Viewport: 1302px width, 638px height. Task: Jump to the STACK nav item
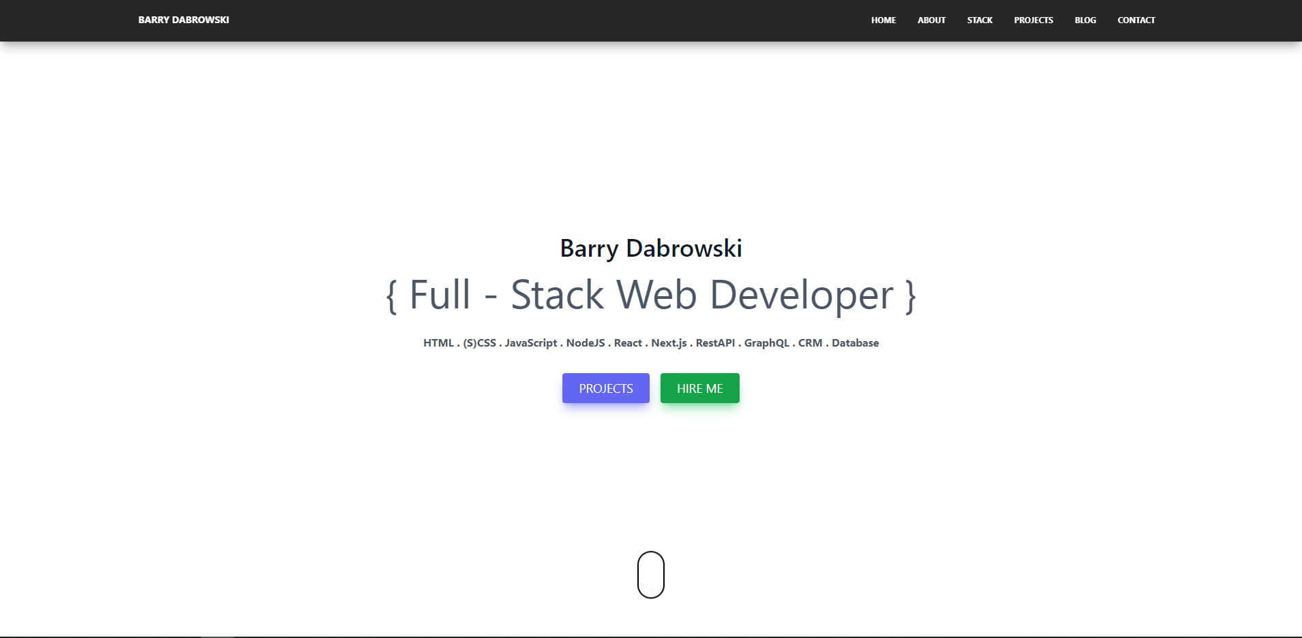(980, 20)
